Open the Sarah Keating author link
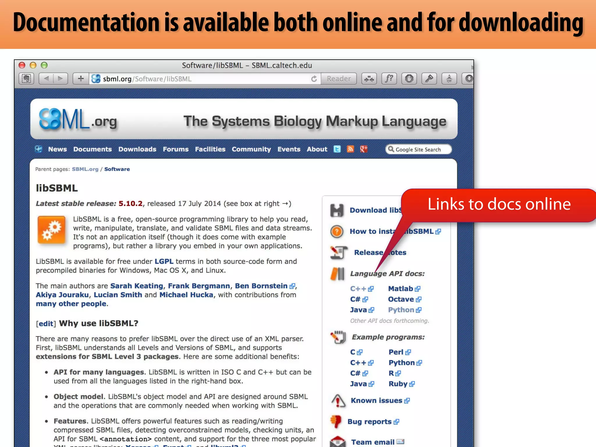The height and width of the screenshot is (447, 596). (x=136, y=286)
